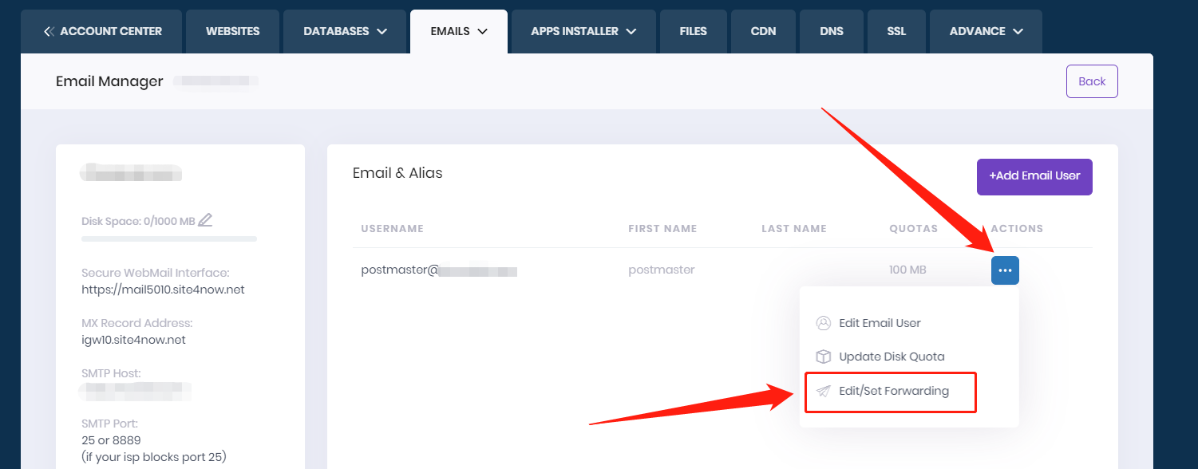Choose Edit/Set Forwarding from the menu
1198x469 pixels.
(893, 391)
